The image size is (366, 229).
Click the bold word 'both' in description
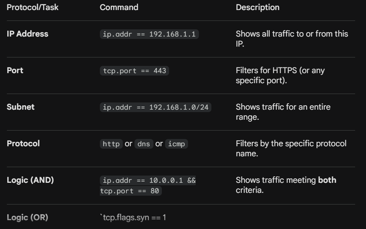click(x=327, y=180)
